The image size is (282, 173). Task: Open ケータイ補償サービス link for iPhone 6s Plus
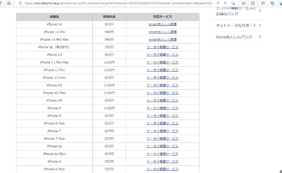(x=163, y=154)
